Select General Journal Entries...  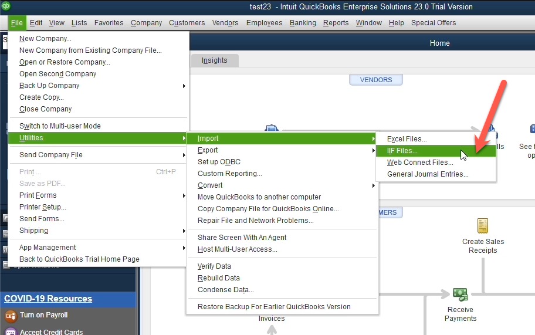coord(436,174)
